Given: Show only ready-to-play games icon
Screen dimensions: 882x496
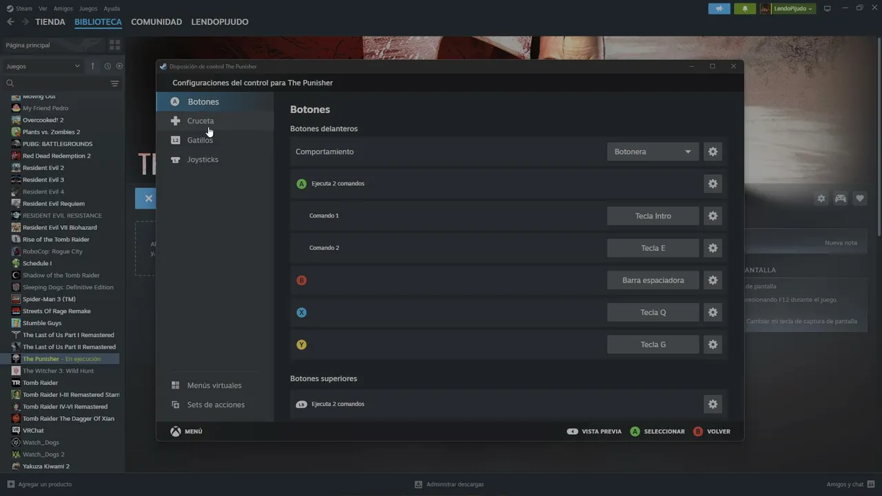Looking at the screenshot, I should point(119,66).
